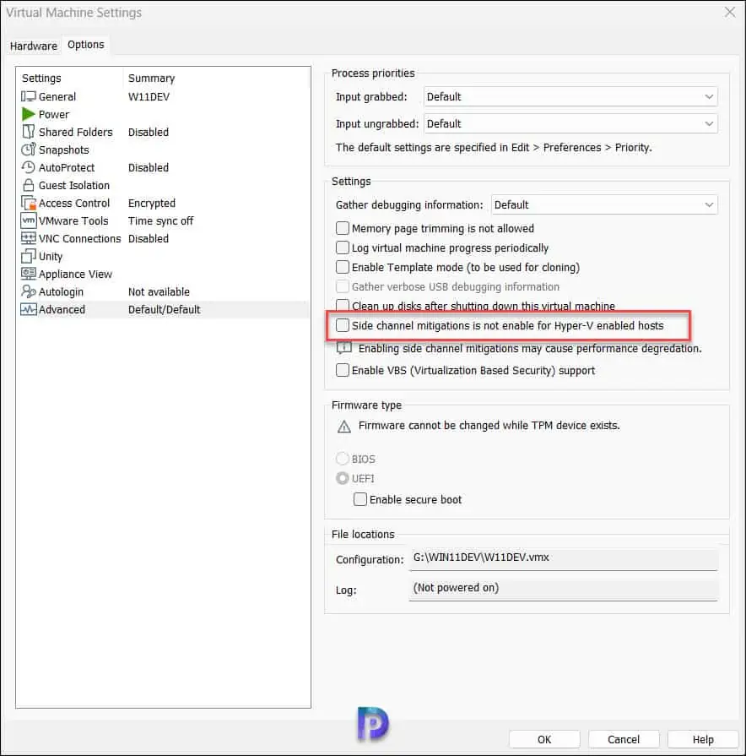The height and width of the screenshot is (756, 746).
Task: Select the Snapshots row label
Action: pos(63,150)
